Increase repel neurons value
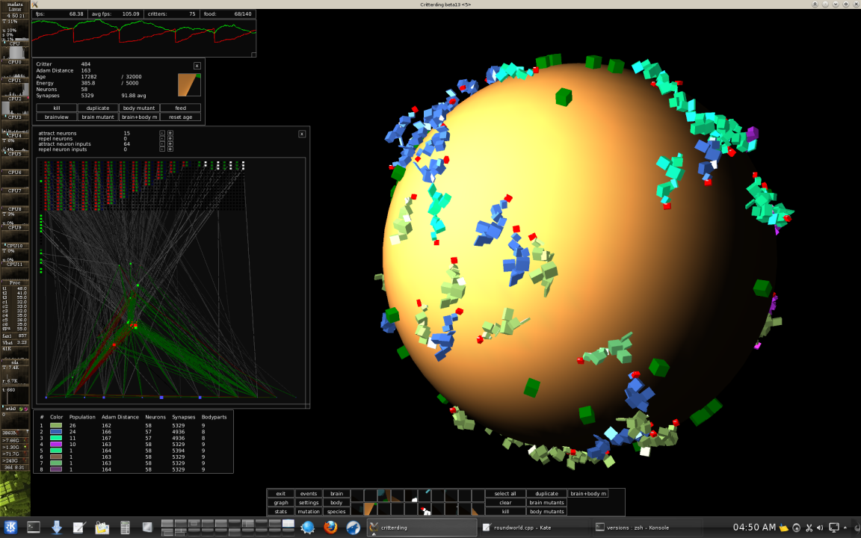 pyautogui.click(x=170, y=138)
